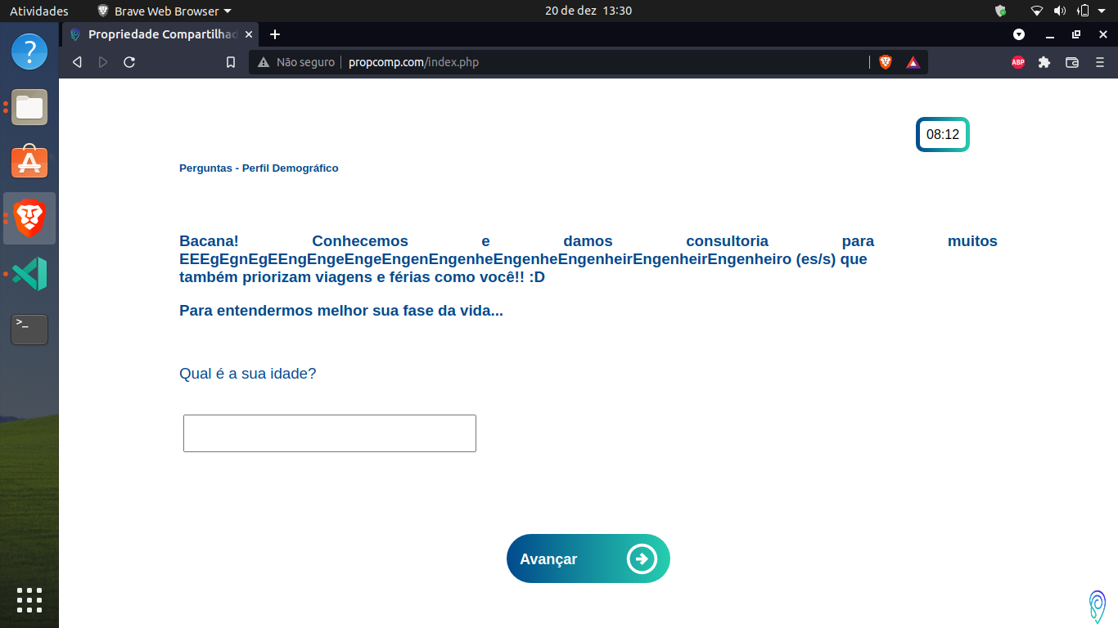
Task: Close the Propriedade Compartilhada tab
Action: pyautogui.click(x=249, y=34)
